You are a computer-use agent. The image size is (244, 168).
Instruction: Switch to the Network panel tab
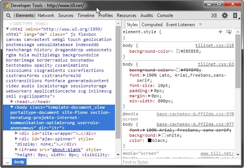[46, 15]
